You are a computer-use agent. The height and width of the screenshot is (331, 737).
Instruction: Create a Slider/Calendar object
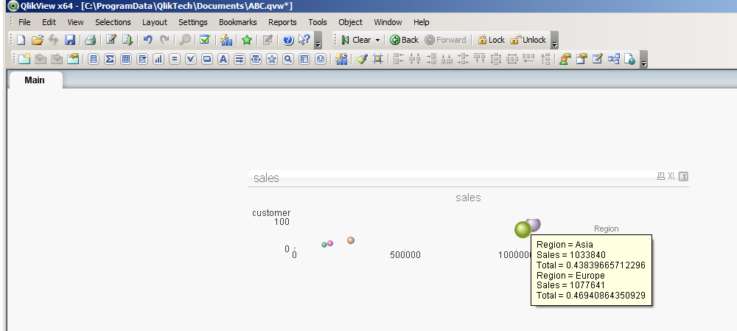pyautogui.click(x=256, y=59)
